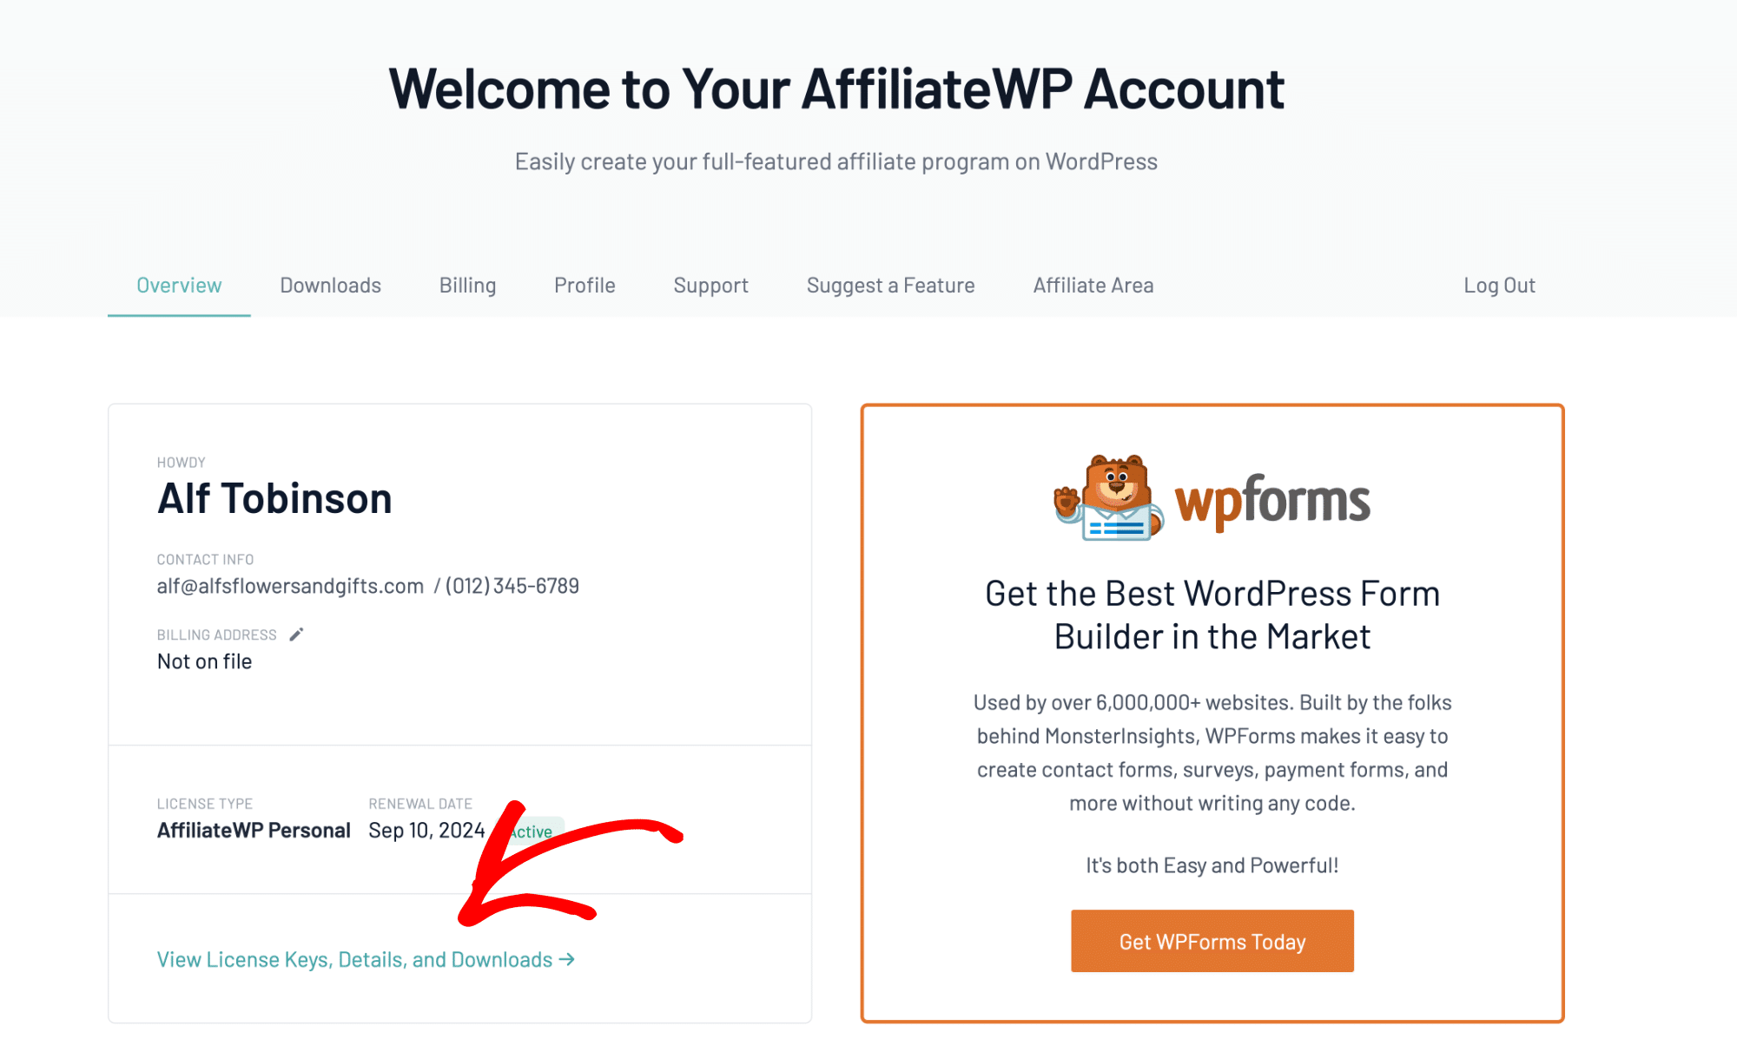
Task: Open the Downloads tab
Action: click(x=329, y=284)
